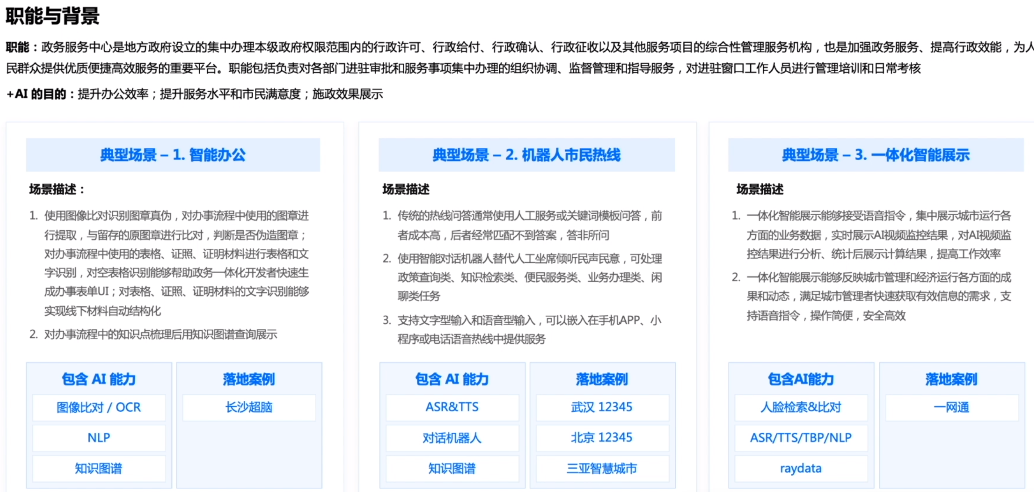The image size is (1034, 492).
Task: Select the 典型场景 2 机器人市民热线 header
Action: 526,155
